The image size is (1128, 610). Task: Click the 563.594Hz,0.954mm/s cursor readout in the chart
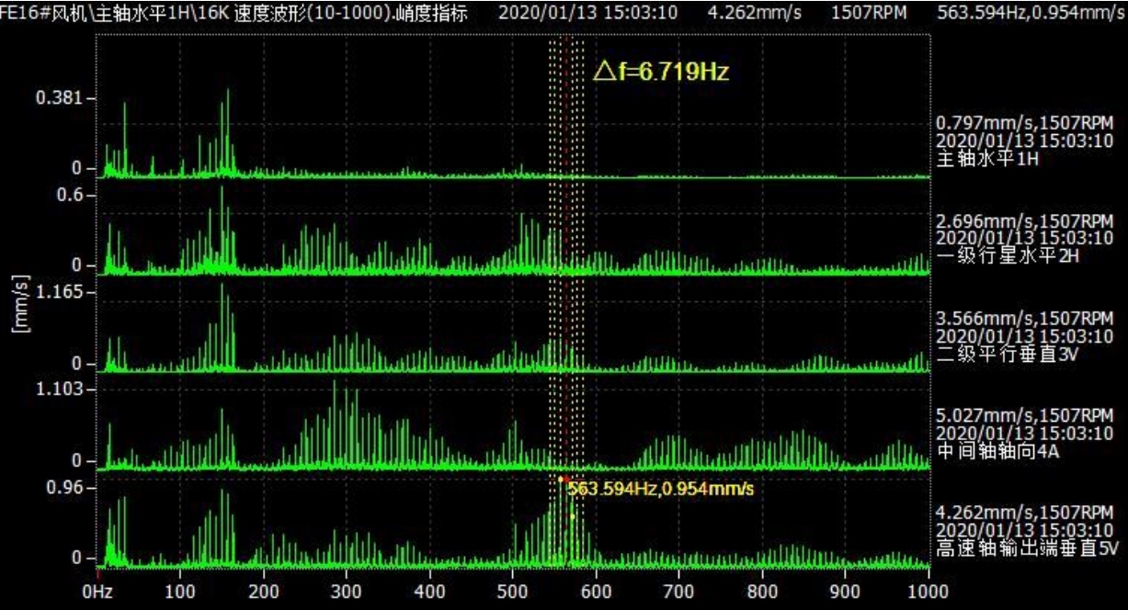click(661, 490)
